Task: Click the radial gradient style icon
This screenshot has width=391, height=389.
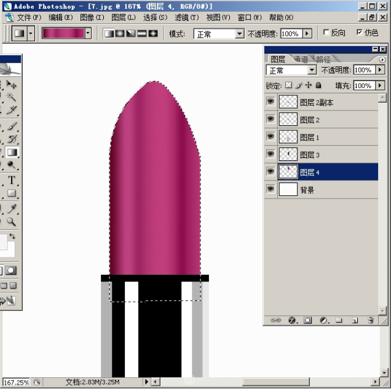Action: (120, 33)
